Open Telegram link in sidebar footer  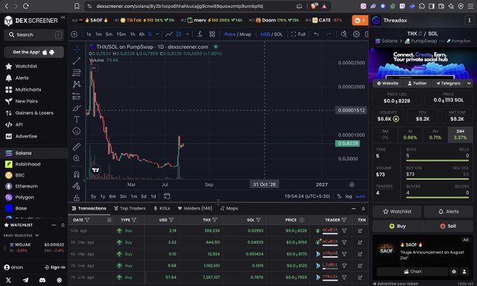(25, 280)
